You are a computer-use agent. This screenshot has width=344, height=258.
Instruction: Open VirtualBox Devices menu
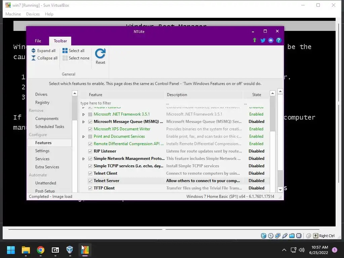[x=33, y=14]
